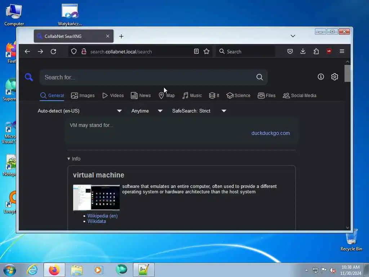
Task: Open SearXNG preferences gear icon
Action: pos(335,76)
